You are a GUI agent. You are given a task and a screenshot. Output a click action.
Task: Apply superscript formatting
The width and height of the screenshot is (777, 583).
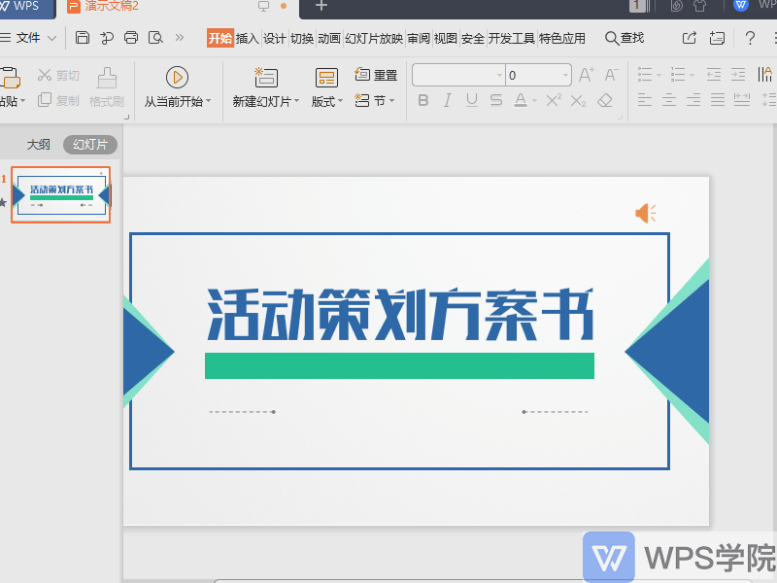point(556,100)
